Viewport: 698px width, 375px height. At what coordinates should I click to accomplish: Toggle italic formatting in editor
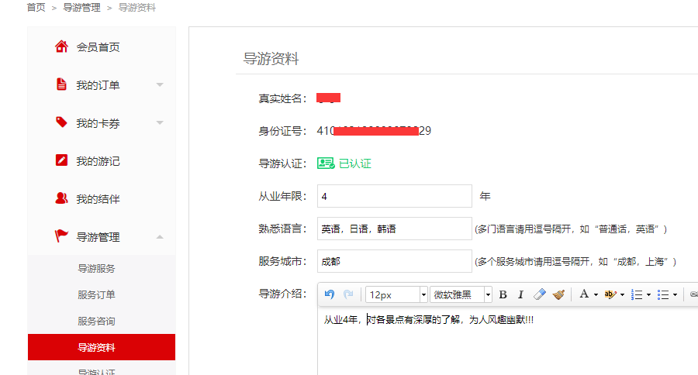pyautogui.click(x=520, y=294)
